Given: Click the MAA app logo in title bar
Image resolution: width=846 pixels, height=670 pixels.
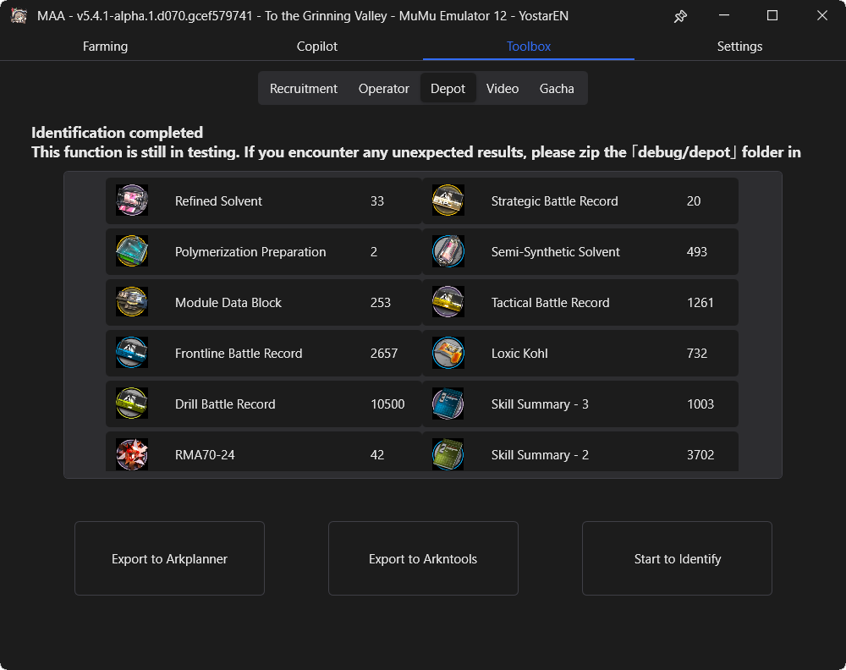Looking at the screenshot, I should (19, 15).
